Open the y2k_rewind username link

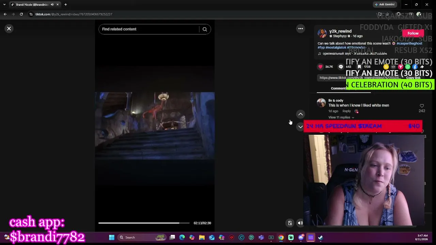point(340,31)
